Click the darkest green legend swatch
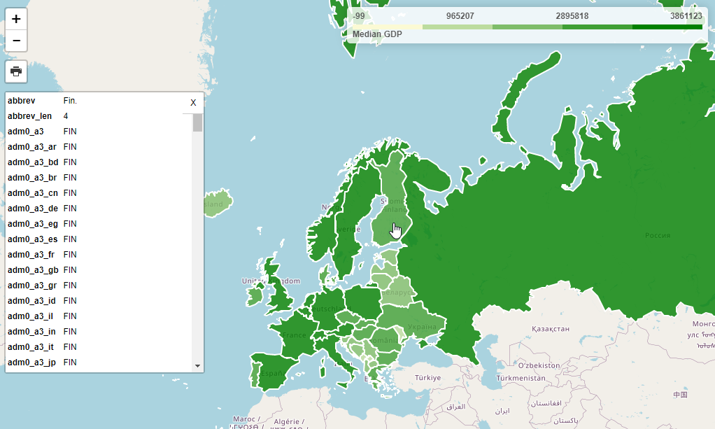Viewport: 715px width, 429px height. [667, 27]
